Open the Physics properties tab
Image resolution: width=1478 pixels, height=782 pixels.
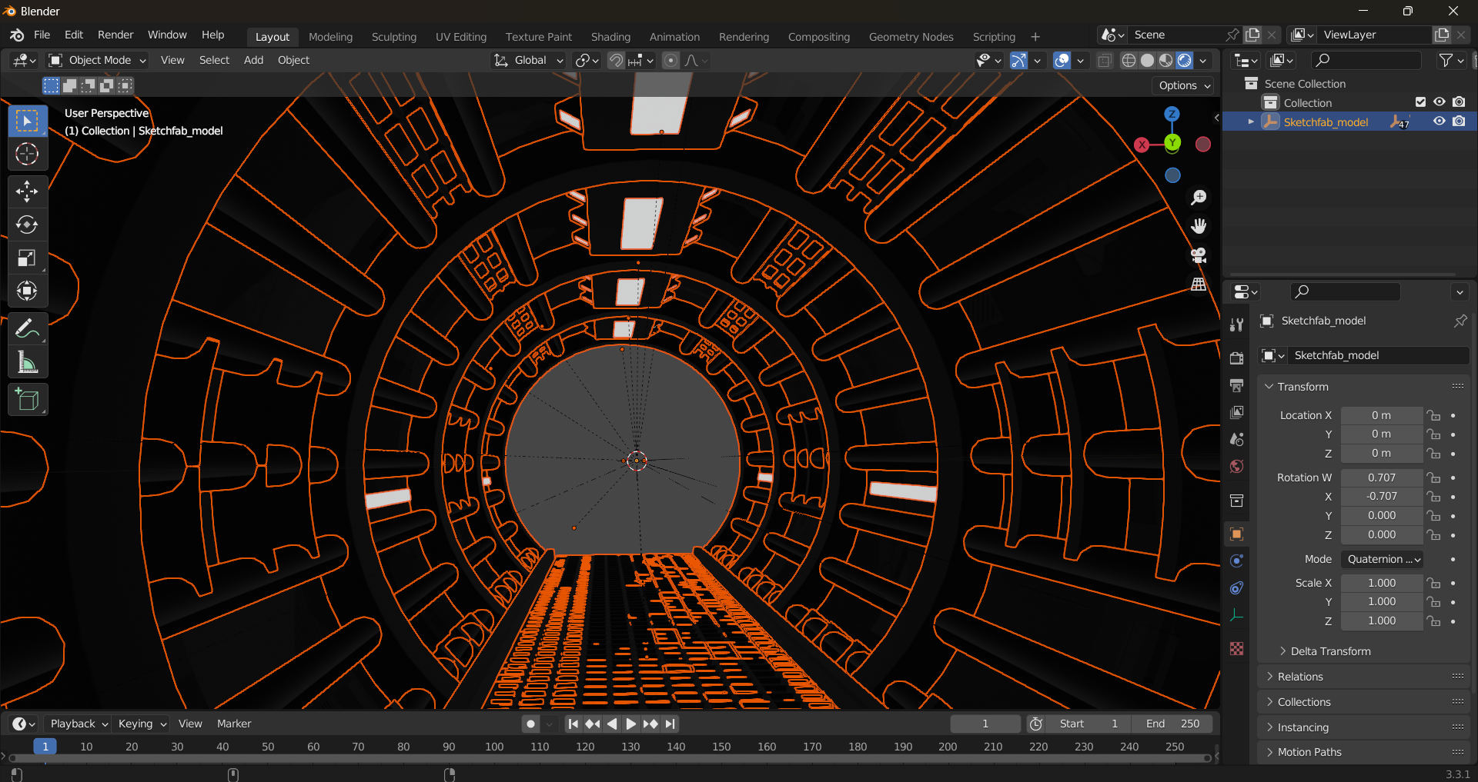coord(1237,561)
